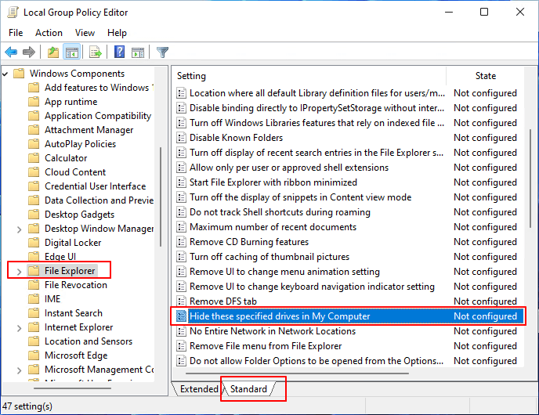Switch to the Extended tab
Screen dimensions: 539x415
coord(198,389)
